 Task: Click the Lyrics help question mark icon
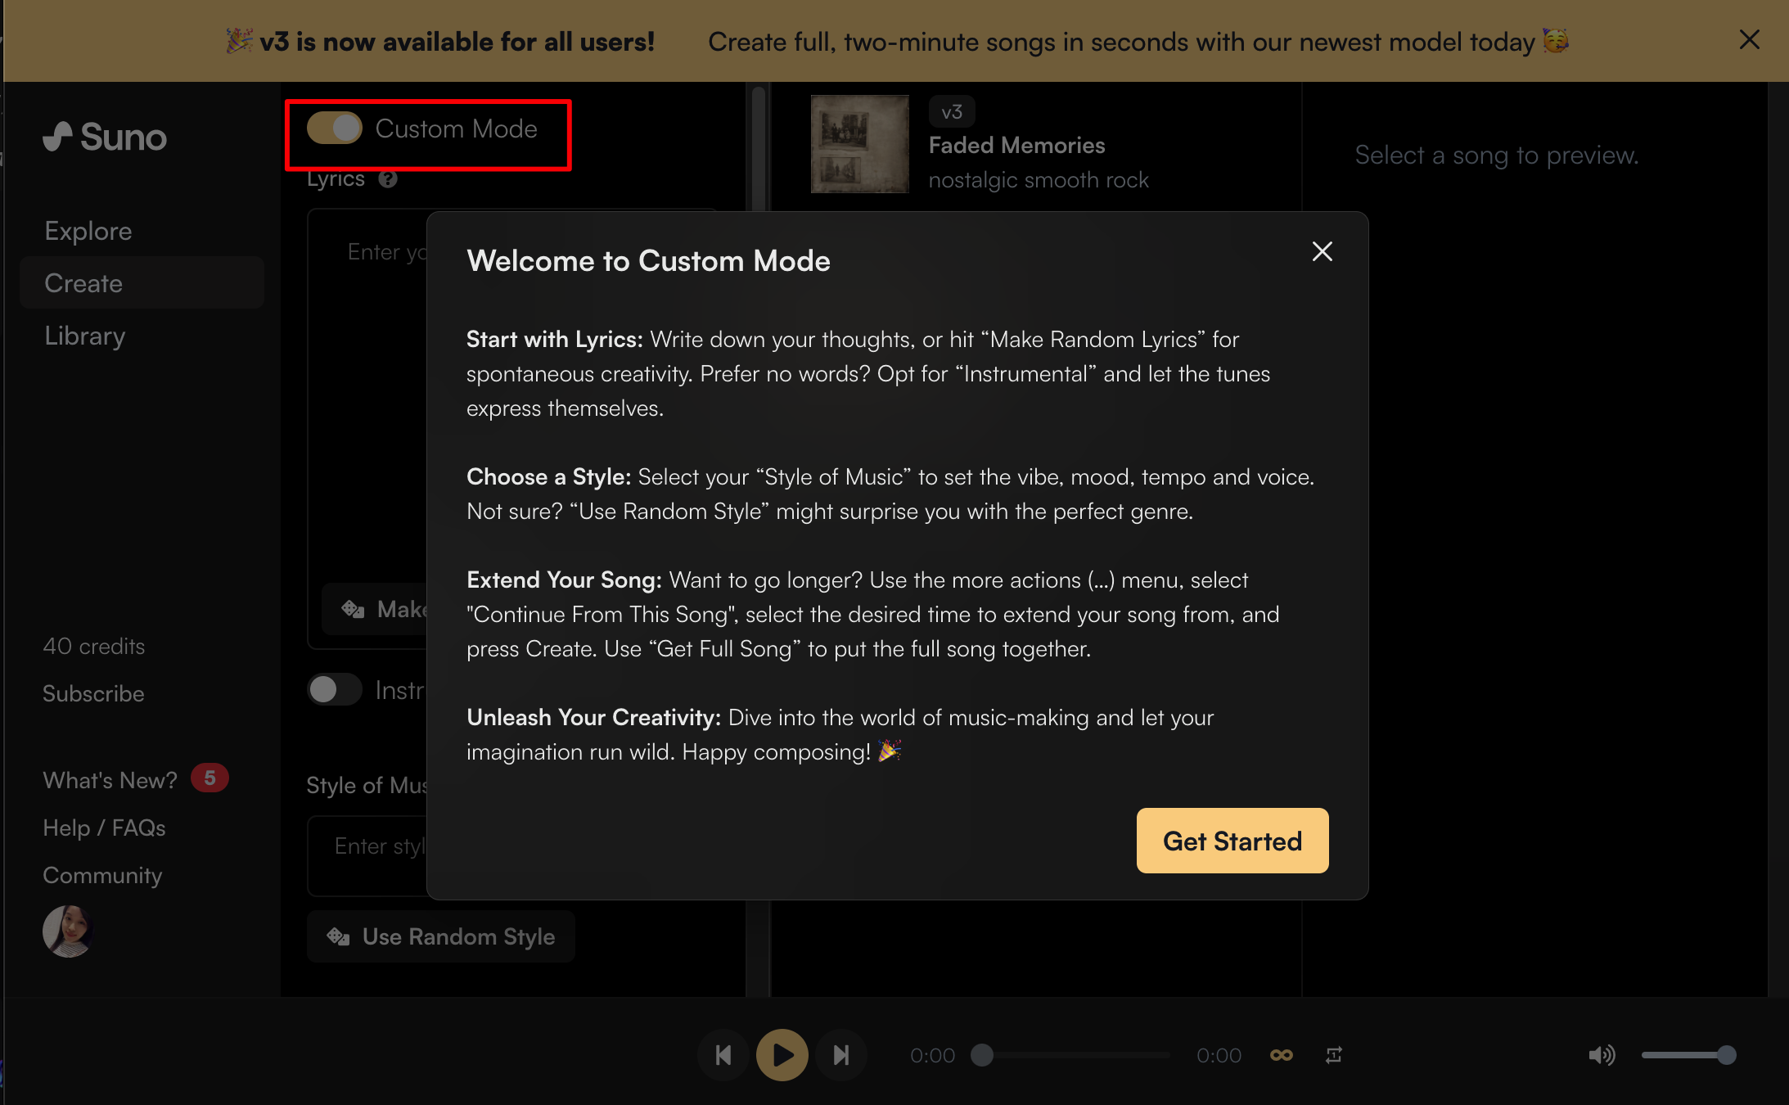tap(388, 179)
